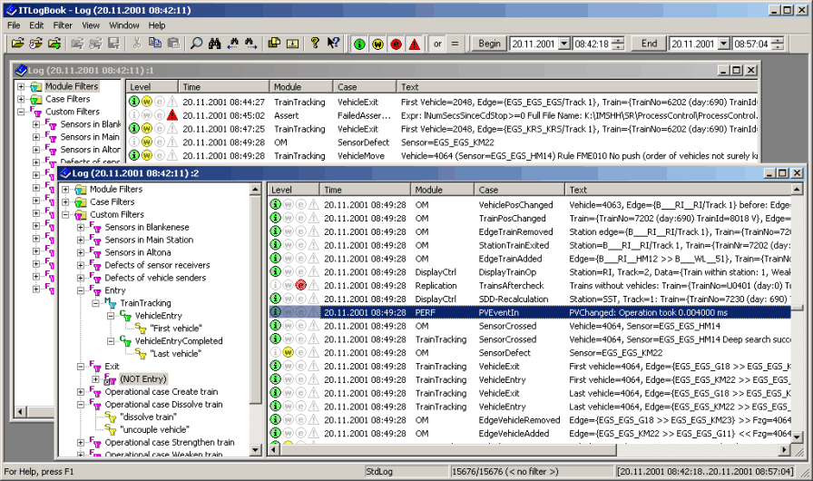Click the End button
Image resolution: width=813 pixels, height=481 pixels.
pos(649,44)
